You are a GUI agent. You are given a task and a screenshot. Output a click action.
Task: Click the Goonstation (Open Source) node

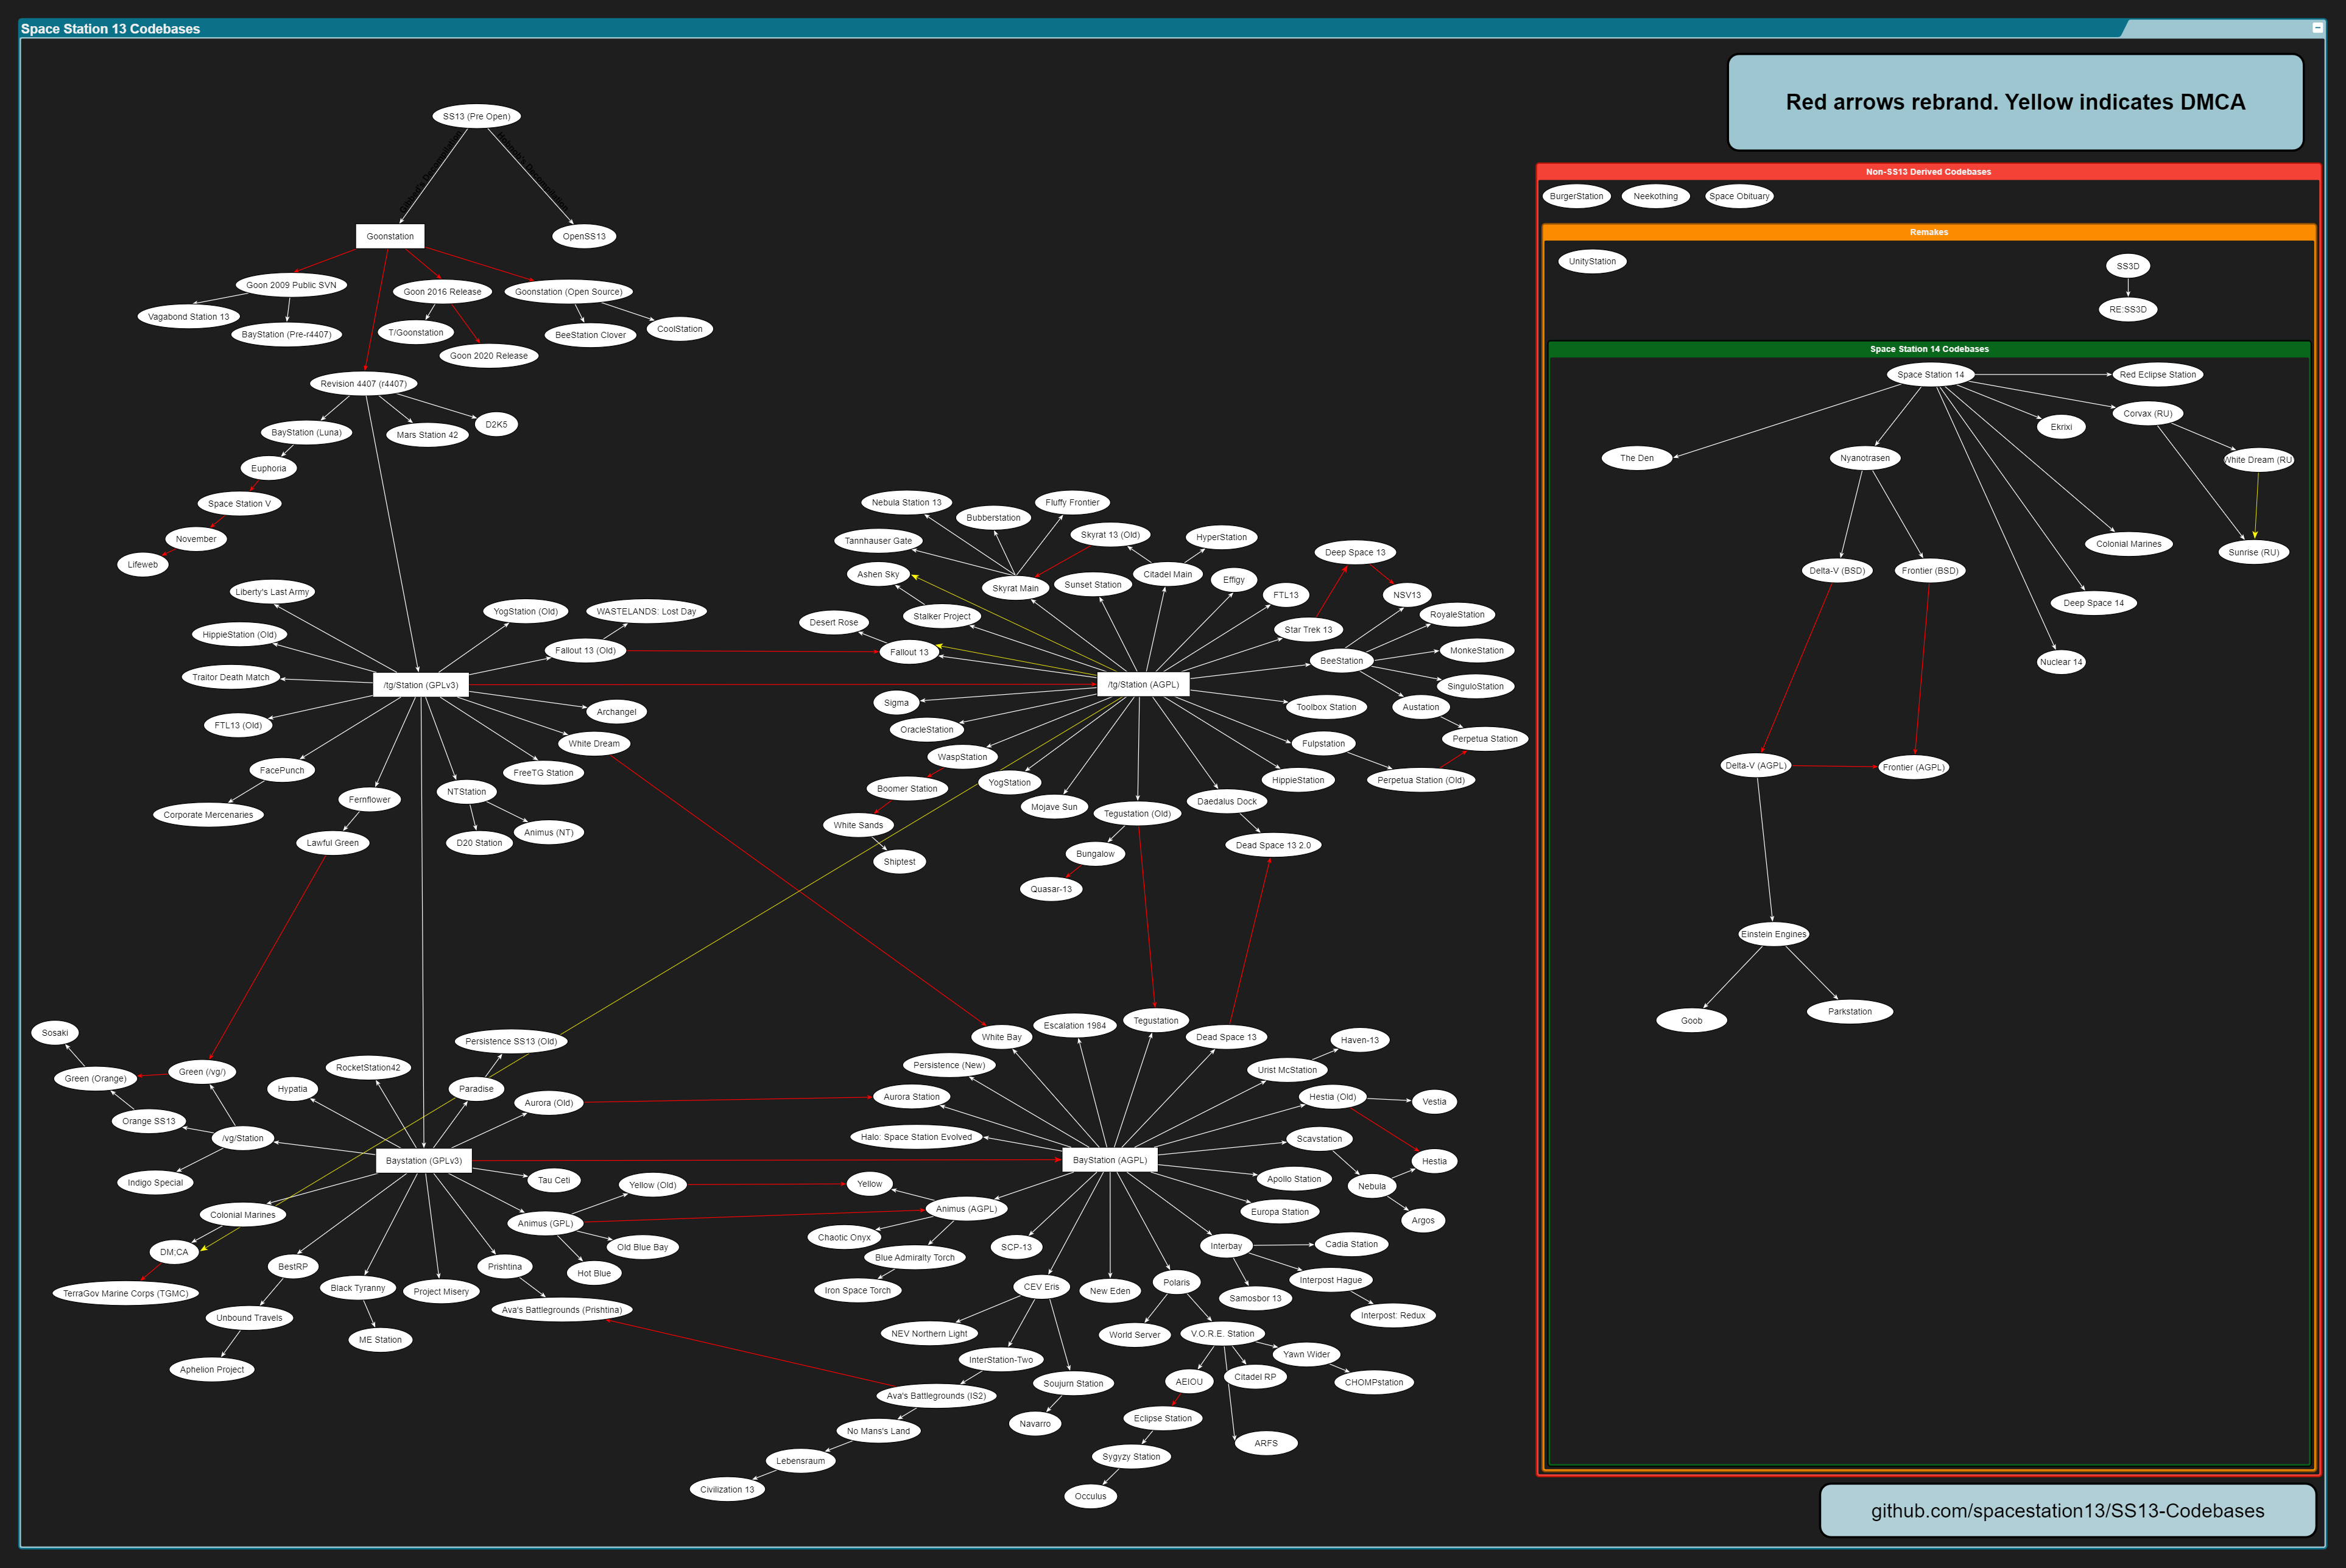568,291
